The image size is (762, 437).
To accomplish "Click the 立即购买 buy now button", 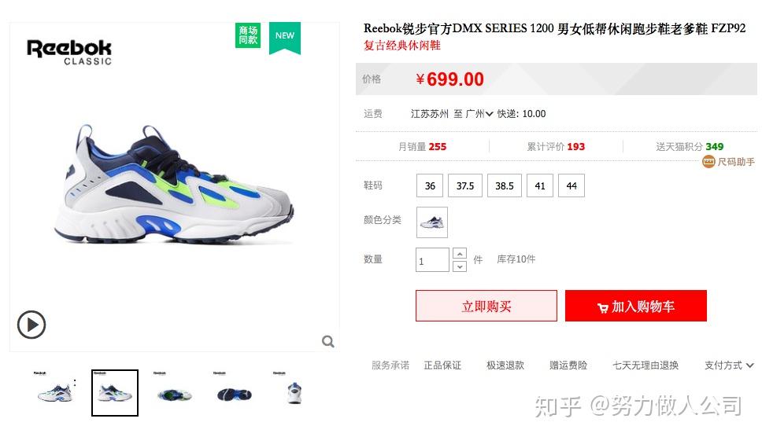I will coord(486,306).
